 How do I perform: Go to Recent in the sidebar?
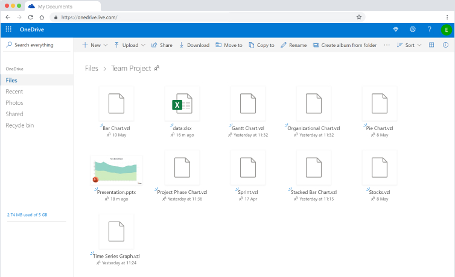(x=14, y=92)
